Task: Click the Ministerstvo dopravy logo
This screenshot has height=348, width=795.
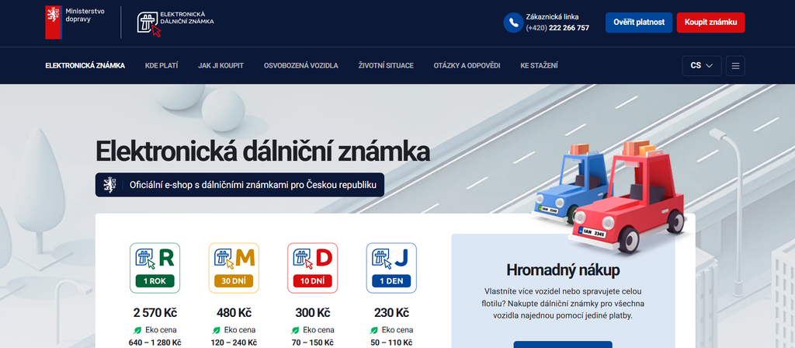Action: [x=75, y=23]
